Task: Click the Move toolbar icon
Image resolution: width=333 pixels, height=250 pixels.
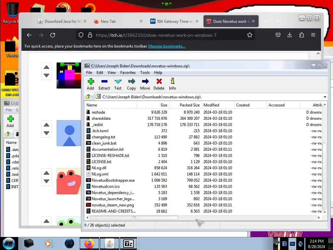Action: (145, 84)
